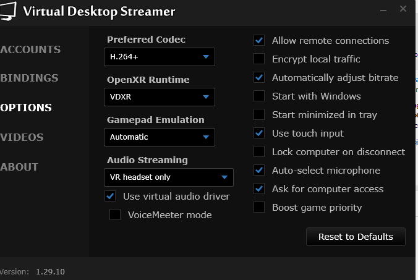Click the version number 1.29.10

pyautogui.click(x=50, y=272)
